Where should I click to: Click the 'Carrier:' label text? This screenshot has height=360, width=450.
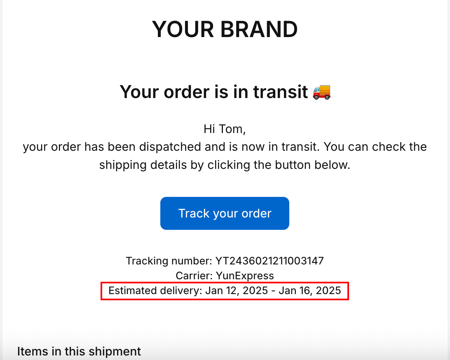pos(194,276)
